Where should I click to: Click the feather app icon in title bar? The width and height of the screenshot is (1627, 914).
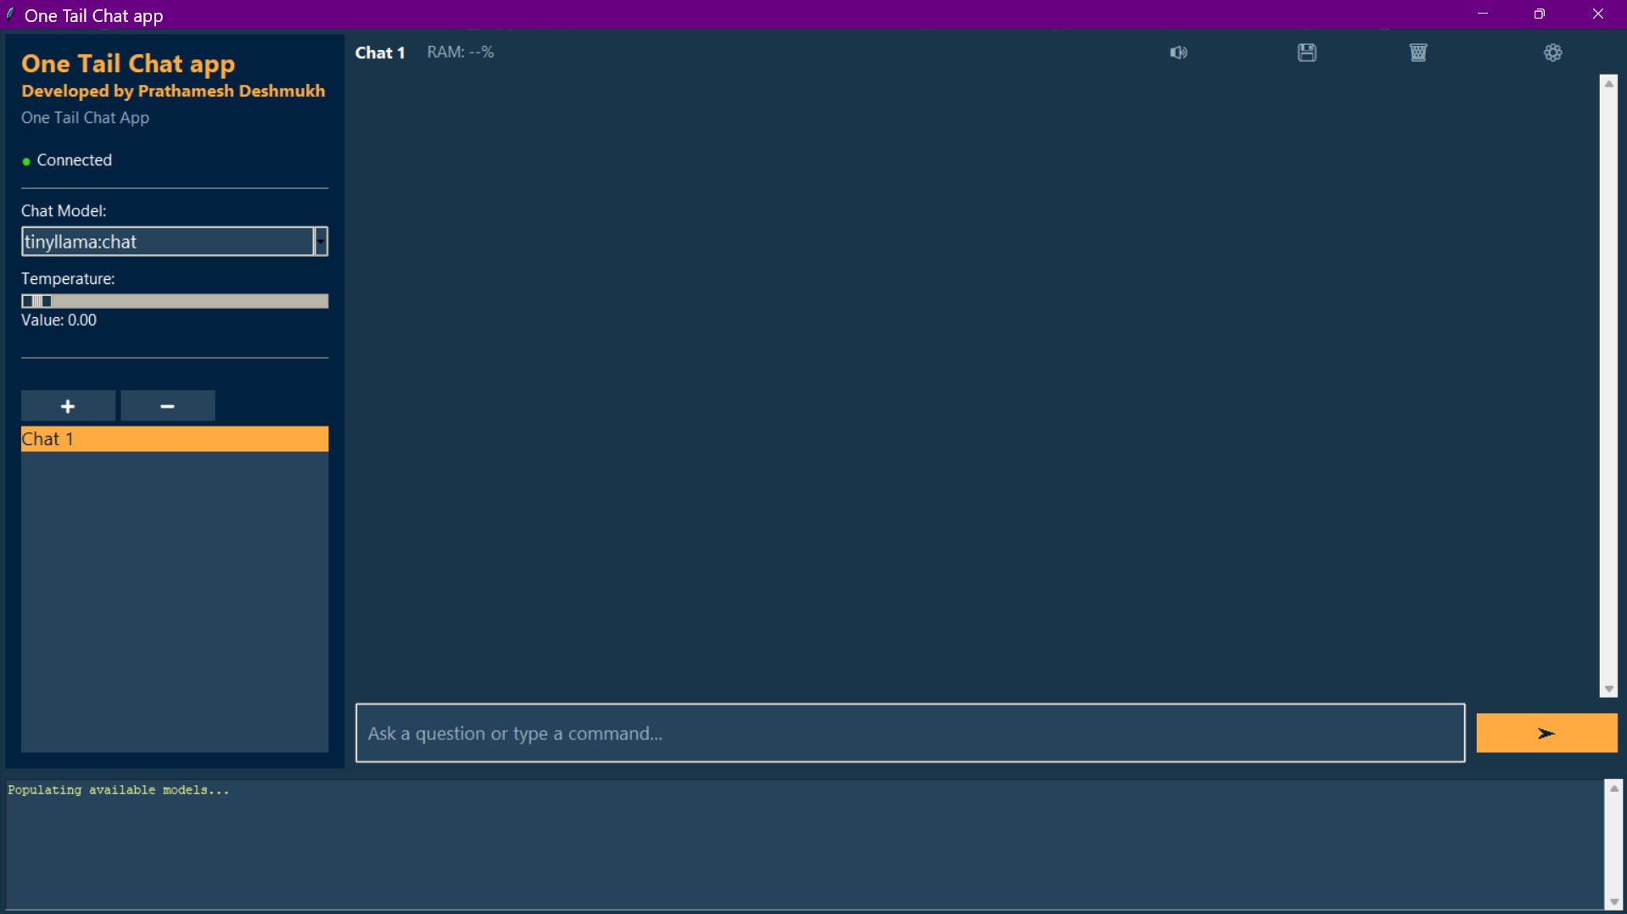(10, 14)
